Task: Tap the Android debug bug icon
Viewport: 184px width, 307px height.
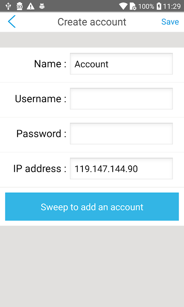Action: click(42, 6)
